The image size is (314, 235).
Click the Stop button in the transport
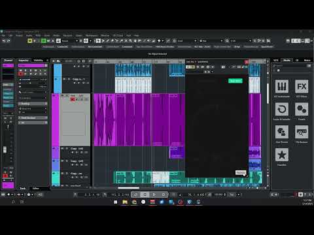tap(145, 195)
